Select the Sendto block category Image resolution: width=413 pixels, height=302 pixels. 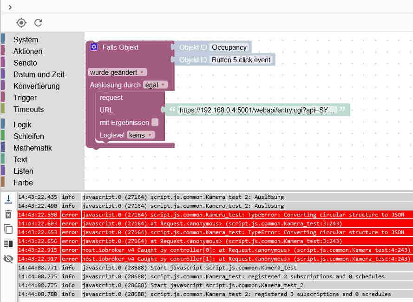point(25,63)
